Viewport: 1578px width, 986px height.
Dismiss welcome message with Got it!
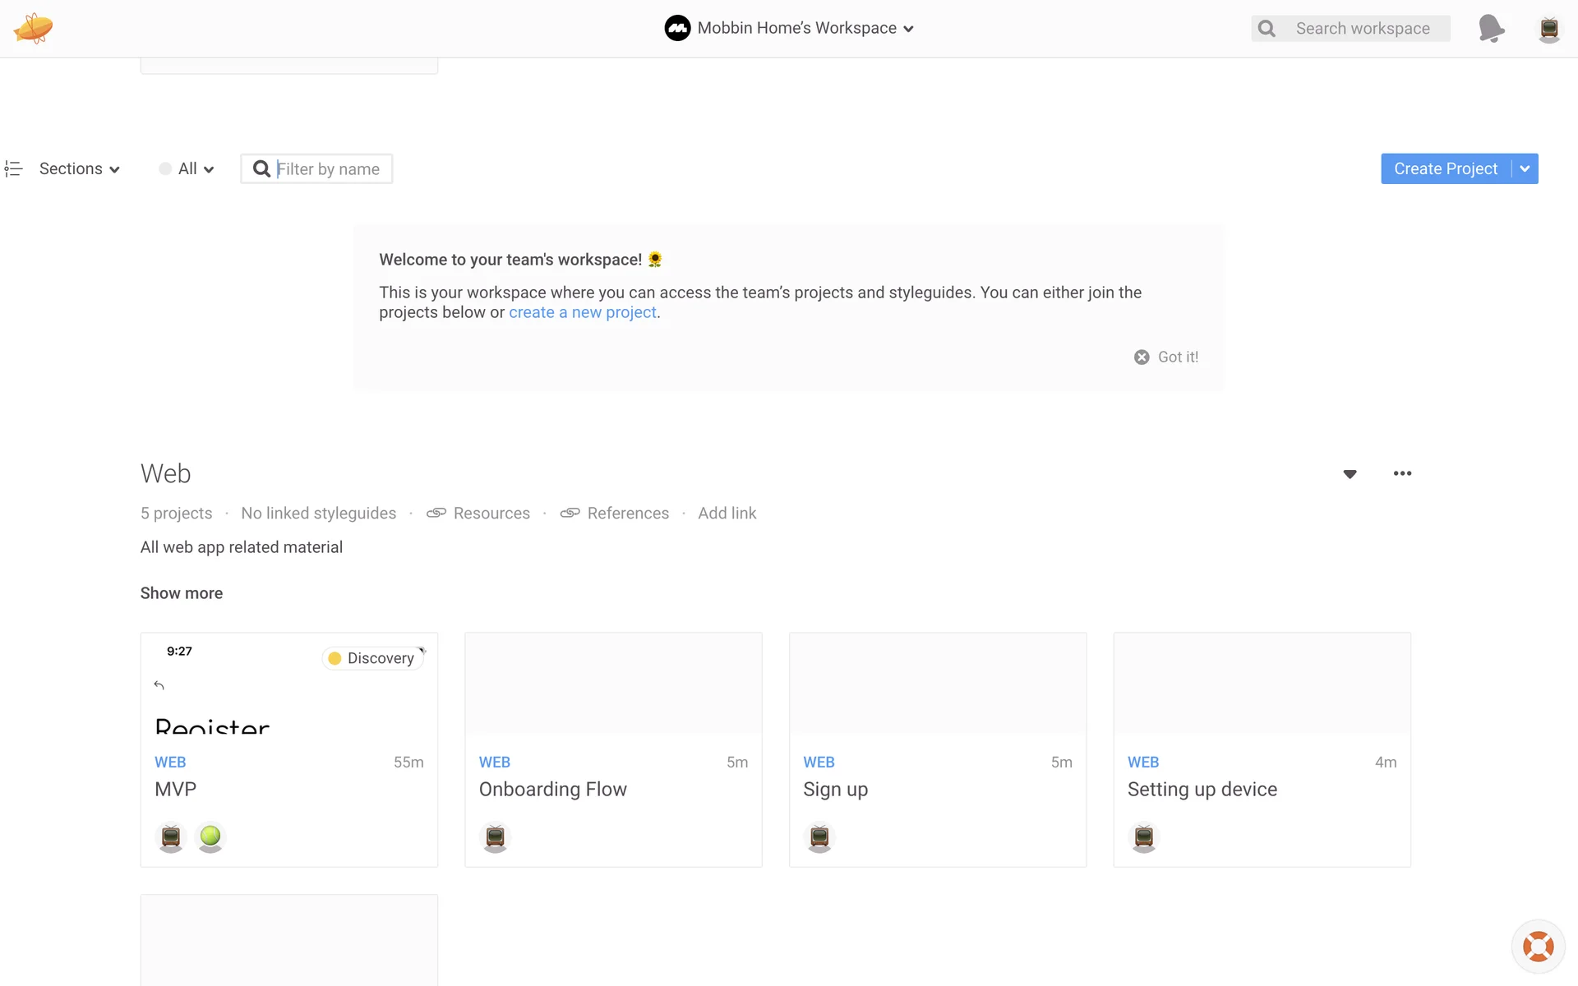(1166, 357)
